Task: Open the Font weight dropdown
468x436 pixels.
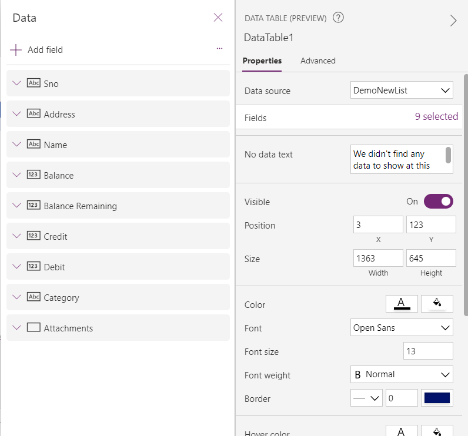Action: tap(402, 374)
